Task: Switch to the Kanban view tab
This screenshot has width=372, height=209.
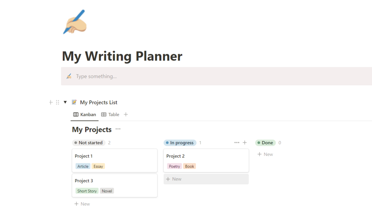Action: tap(85, 115)
